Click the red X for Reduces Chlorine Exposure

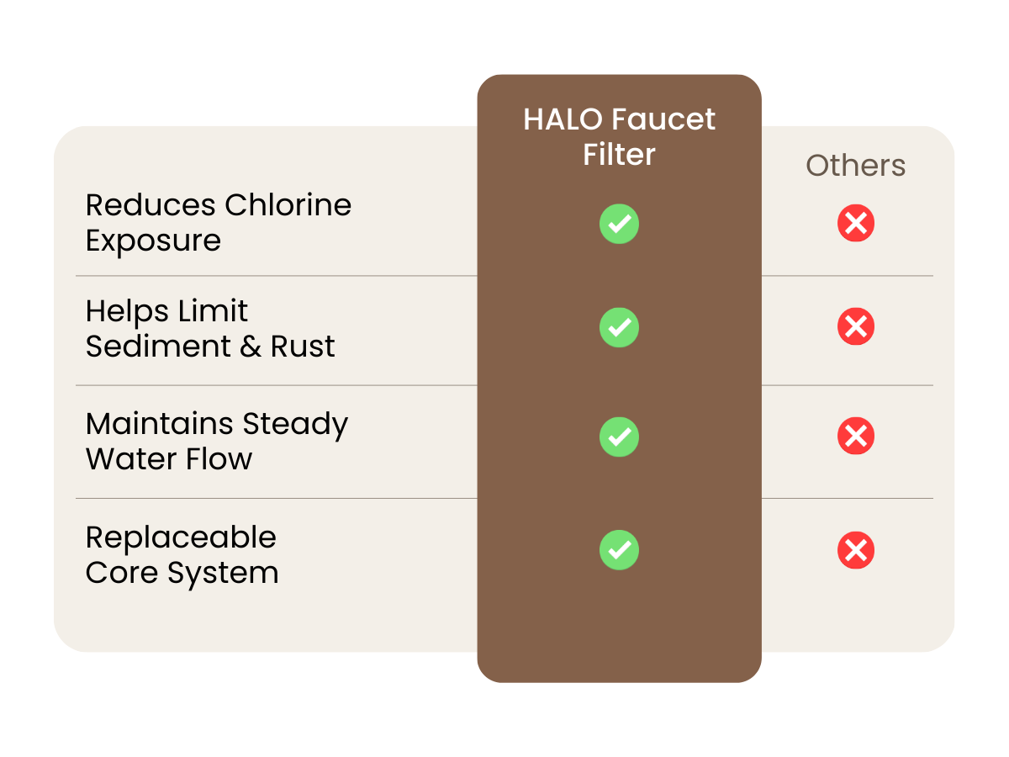click(856, 224)
